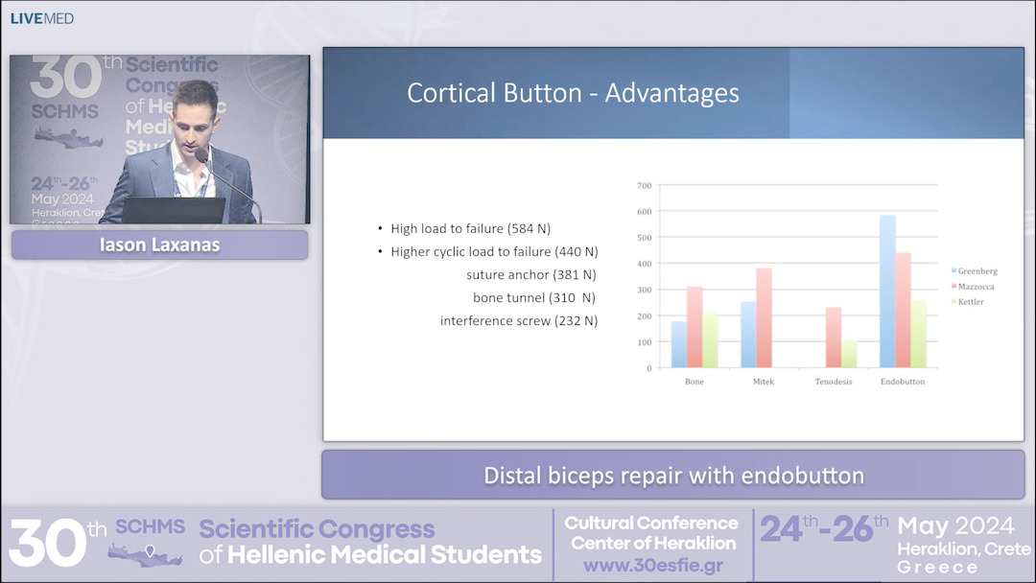Select the Kettler green legend swatch
1036x583 pixels.
pyautogui.click(x=953, y=301)
